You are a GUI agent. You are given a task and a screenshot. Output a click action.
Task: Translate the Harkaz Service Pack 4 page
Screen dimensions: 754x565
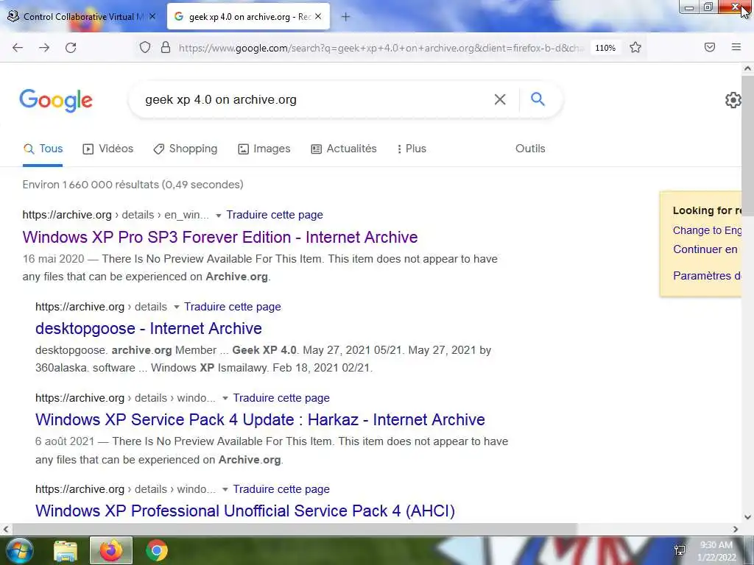click(281, 398)
